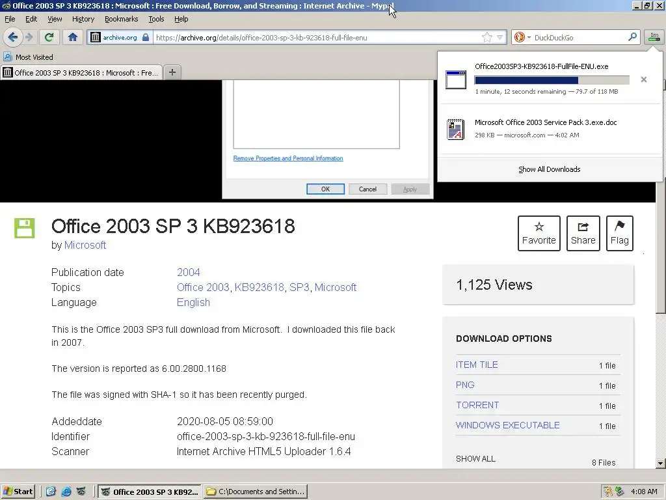This screenshot has width=666, height=500.
Task: Open the File menu
Action: click(10, 19)
